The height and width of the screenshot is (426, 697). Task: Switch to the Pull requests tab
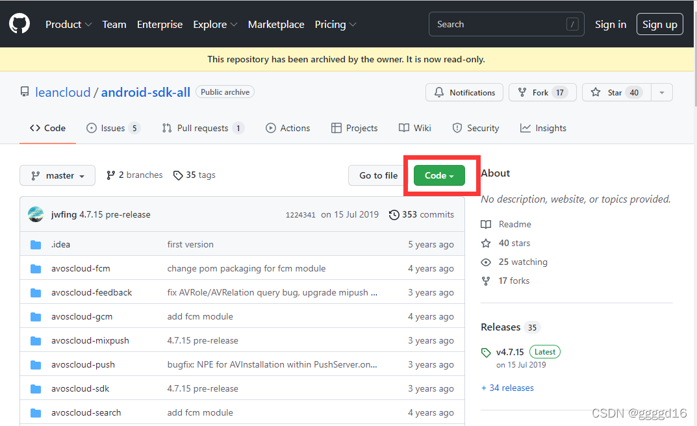(203, 128)
